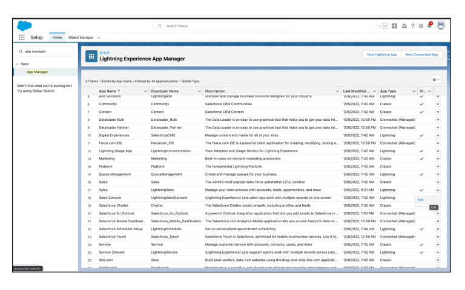Open the Setup gear menu in header
The width and height of the screenshot is (465, 290).
pos(421,26)
